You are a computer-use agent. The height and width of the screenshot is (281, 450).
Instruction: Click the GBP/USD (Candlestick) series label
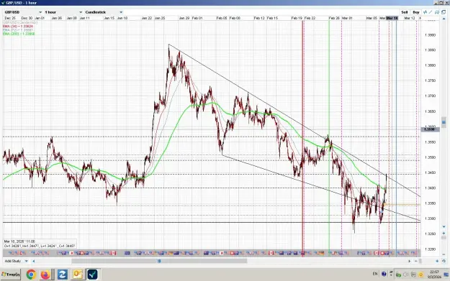coord(20,22)
